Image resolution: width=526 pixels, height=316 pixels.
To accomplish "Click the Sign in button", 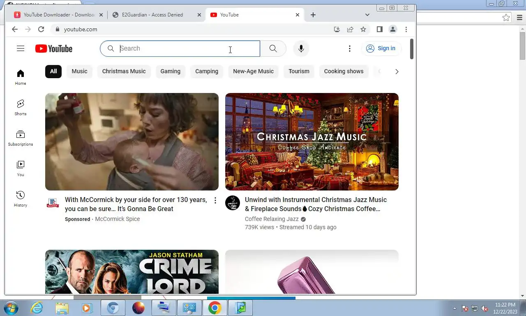I will click(381, 49).
